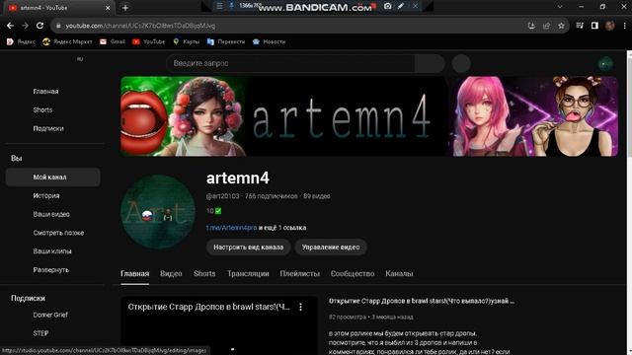Open the Yandex Market bookmark
The height and width of the screenshot is (355, 632).
[67, 41]
